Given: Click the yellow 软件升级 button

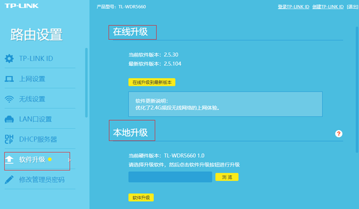Looking at the screenshot, I should coord(141,198).
